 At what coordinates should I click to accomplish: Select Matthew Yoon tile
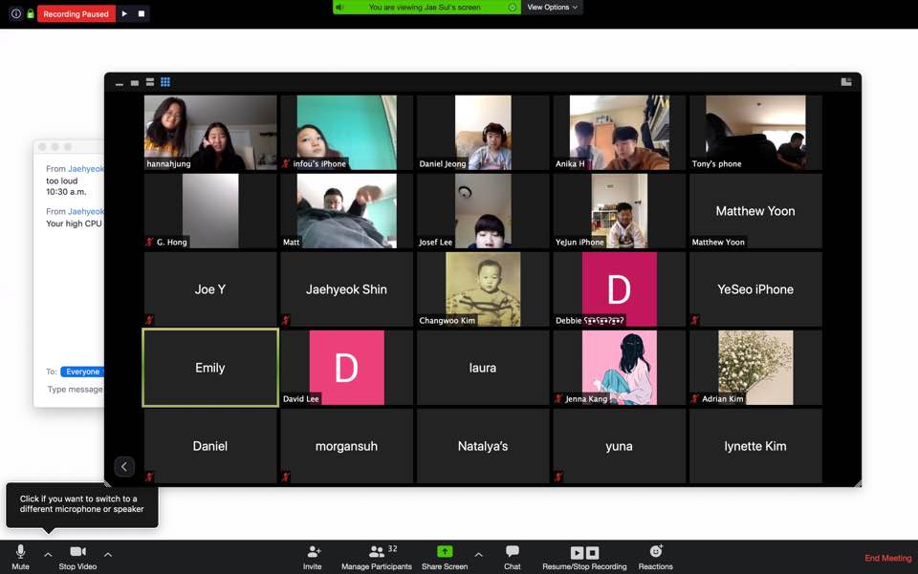click(755, 211)
